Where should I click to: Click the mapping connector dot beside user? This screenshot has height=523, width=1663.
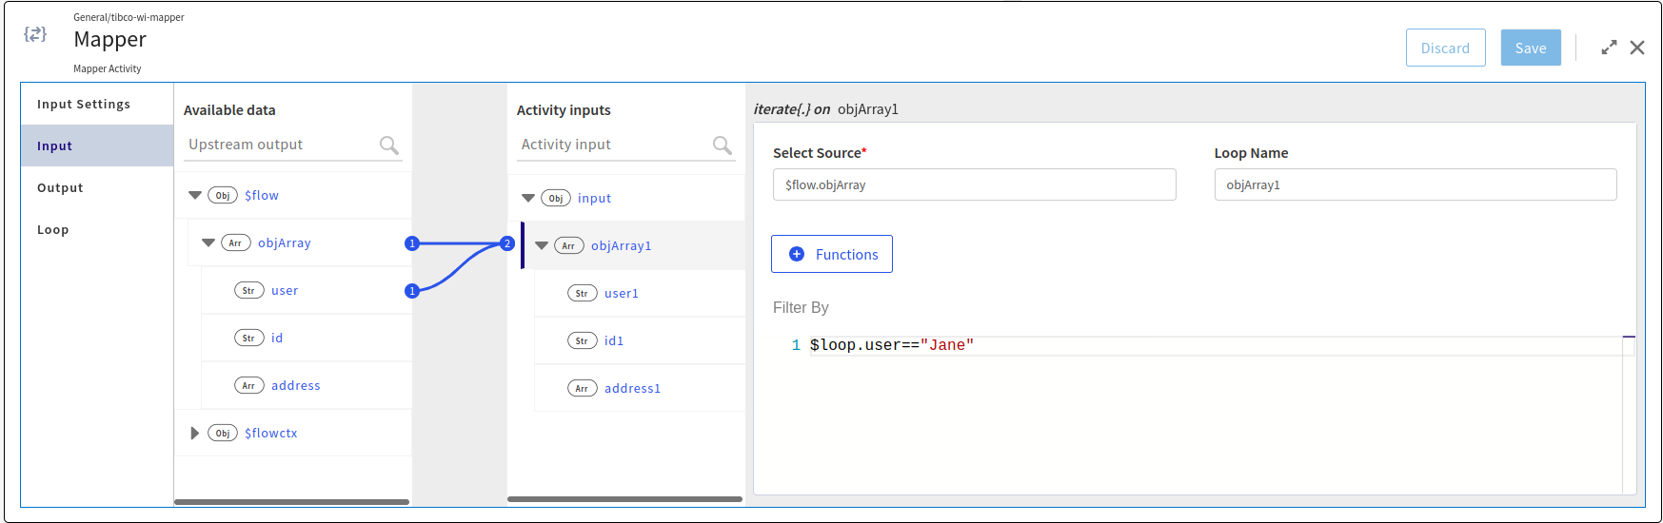[x=412, y=291]
